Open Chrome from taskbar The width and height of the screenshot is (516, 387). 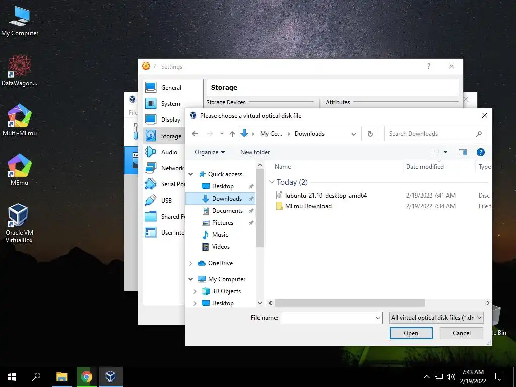[87, 377]
